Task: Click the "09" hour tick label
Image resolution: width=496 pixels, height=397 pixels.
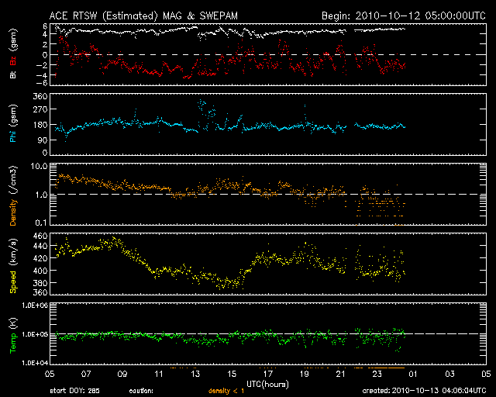Action: [122, 374]
